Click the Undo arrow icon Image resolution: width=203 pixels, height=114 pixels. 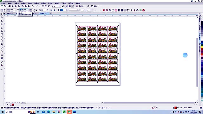pyautogui.click(x=33, y=6)
